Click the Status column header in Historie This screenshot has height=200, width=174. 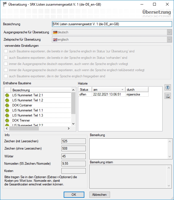pos(85,90)
